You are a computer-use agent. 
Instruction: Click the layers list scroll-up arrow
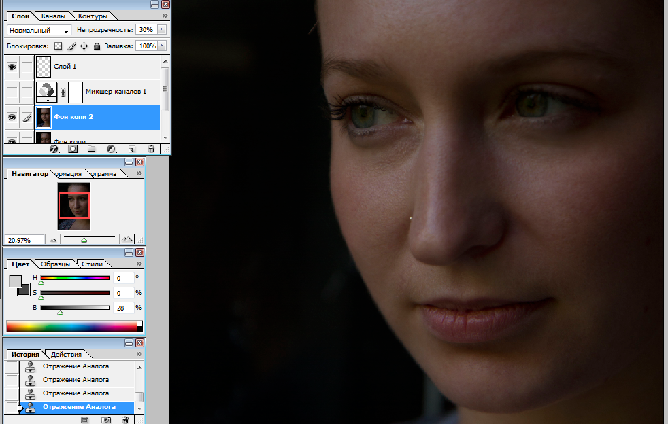(x=165, y=61)
